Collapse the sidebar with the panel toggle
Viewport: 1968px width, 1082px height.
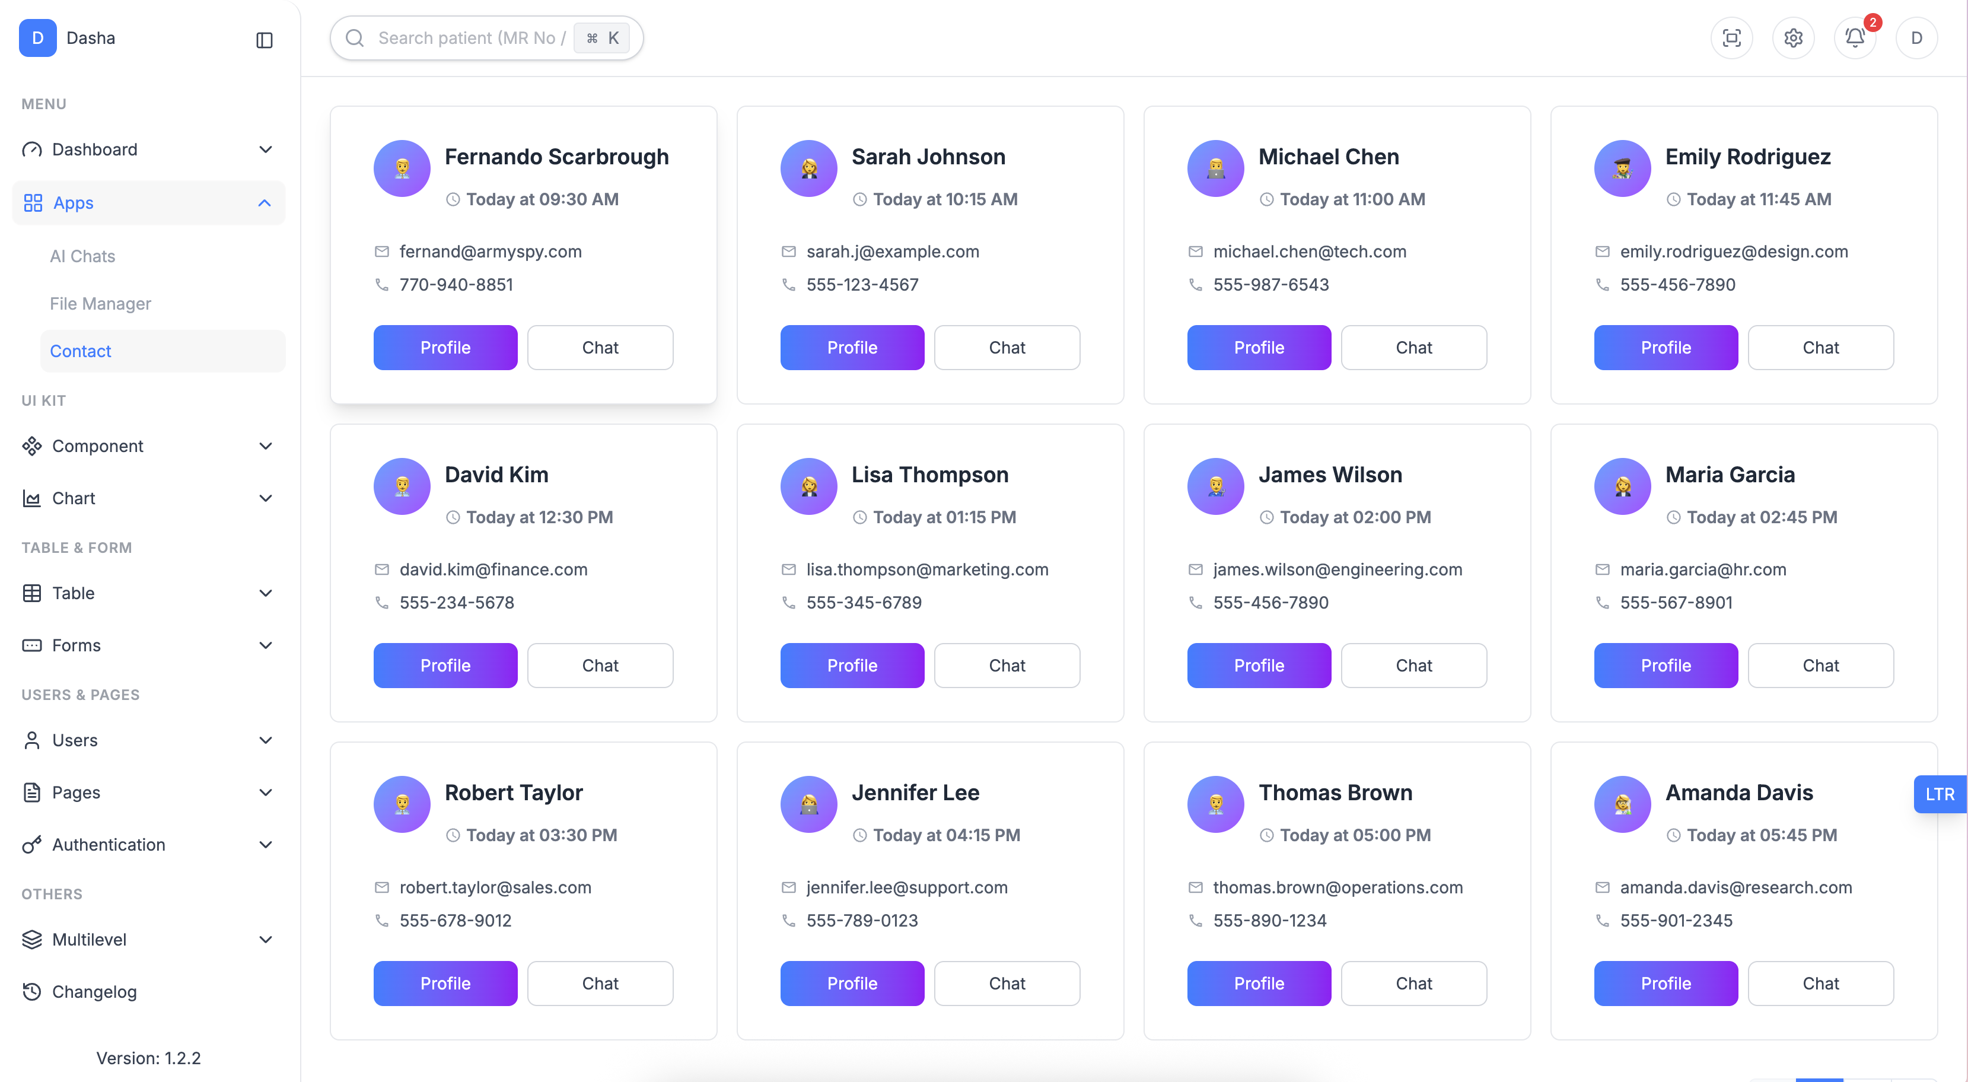pyautogui.click(x=265, y=40)
